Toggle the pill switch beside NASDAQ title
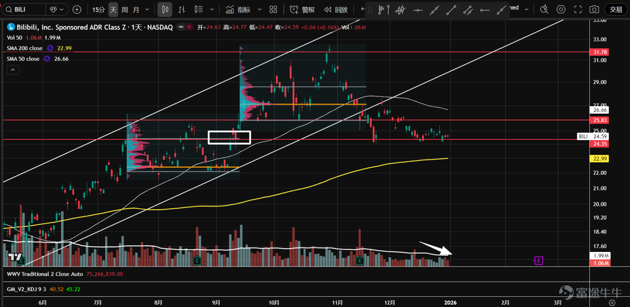Screen dimensions: 630x307 coord(181,27)
